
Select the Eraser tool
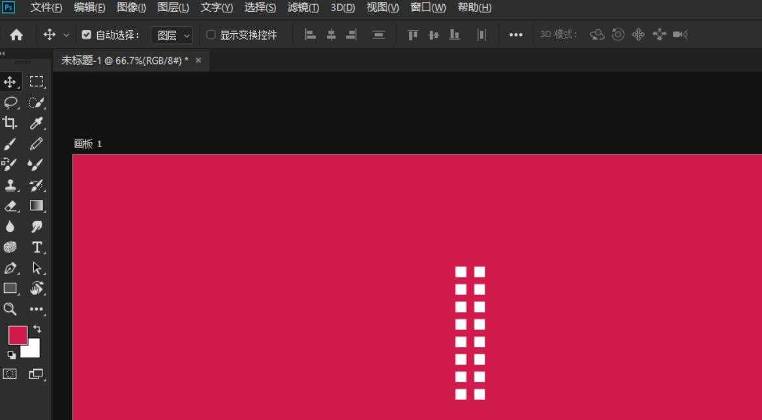point(9,206)
